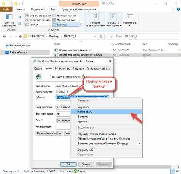Open the File (Файл) ribbon tab

pos(6,10)
